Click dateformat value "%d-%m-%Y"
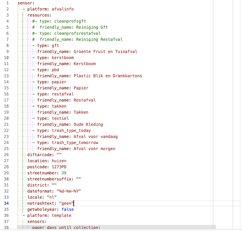Screen dimensions: 242x231 point(69,191)
